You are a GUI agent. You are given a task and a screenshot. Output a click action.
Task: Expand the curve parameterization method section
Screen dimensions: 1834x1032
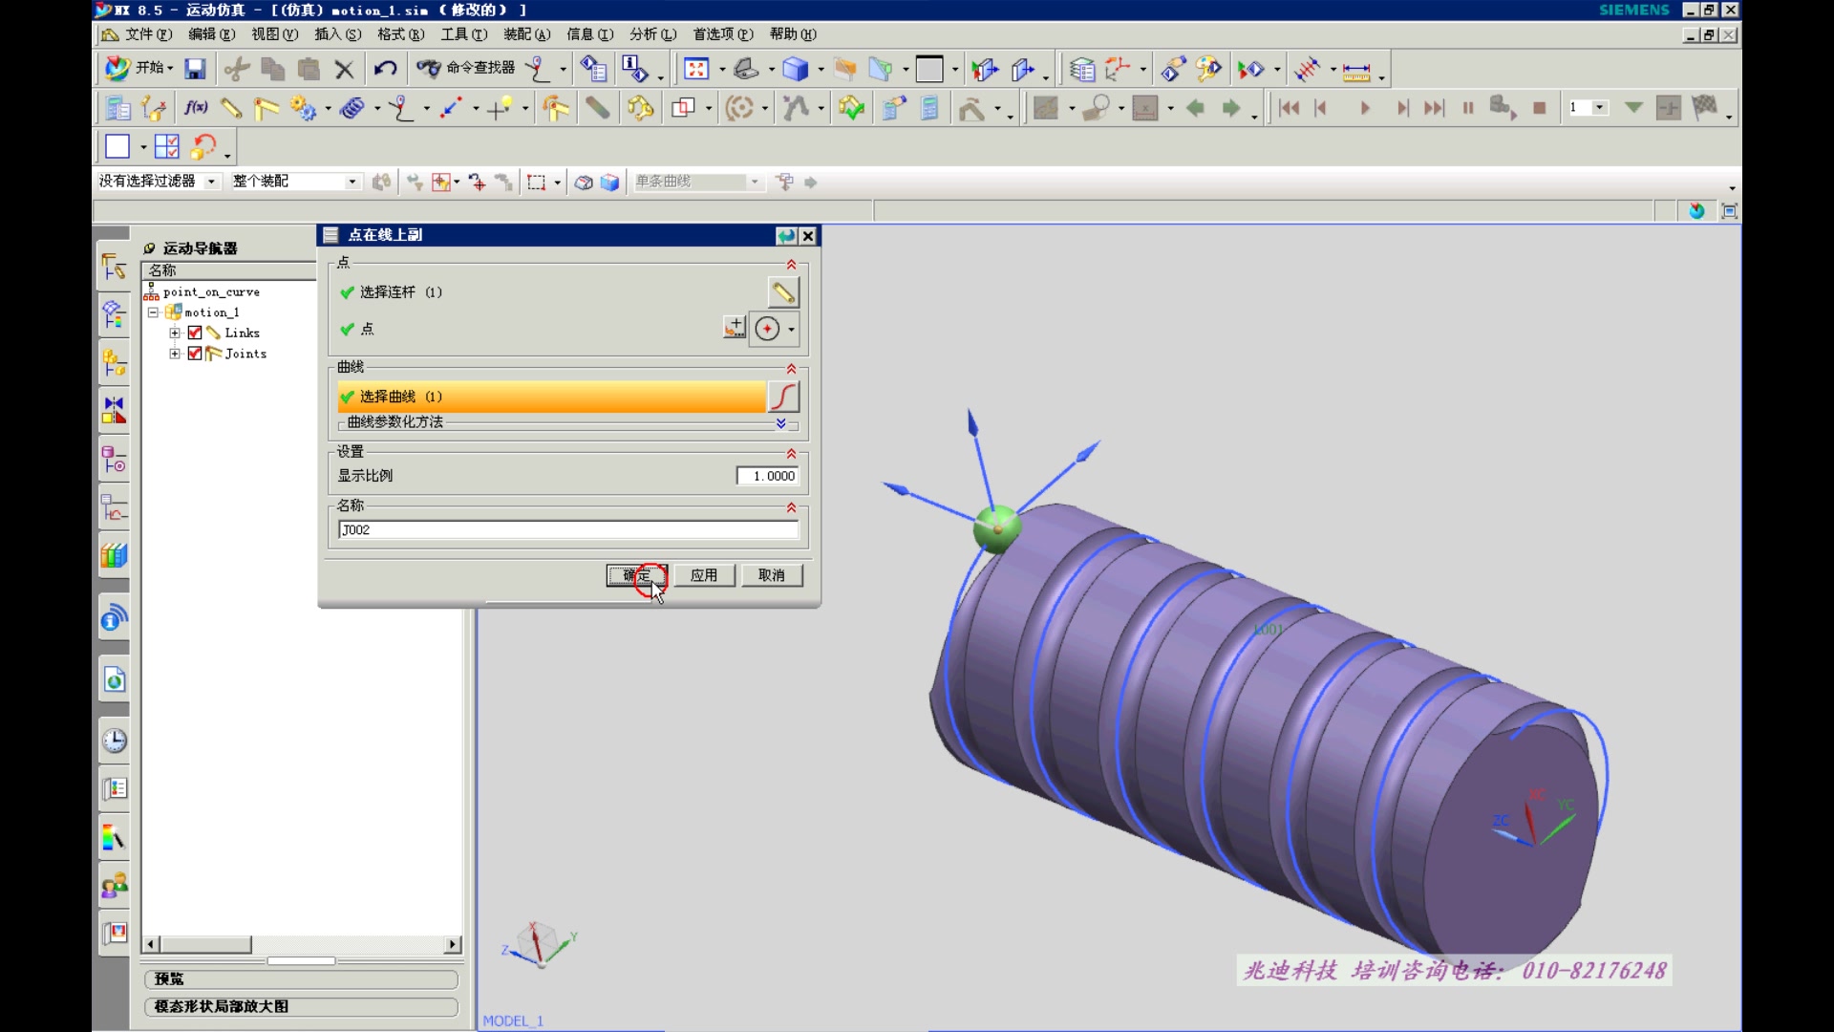pyautogui.click(x=780, y=422)
